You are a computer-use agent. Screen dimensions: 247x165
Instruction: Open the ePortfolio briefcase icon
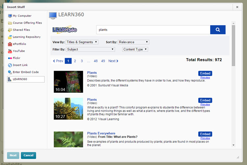[x=10, y=44]
